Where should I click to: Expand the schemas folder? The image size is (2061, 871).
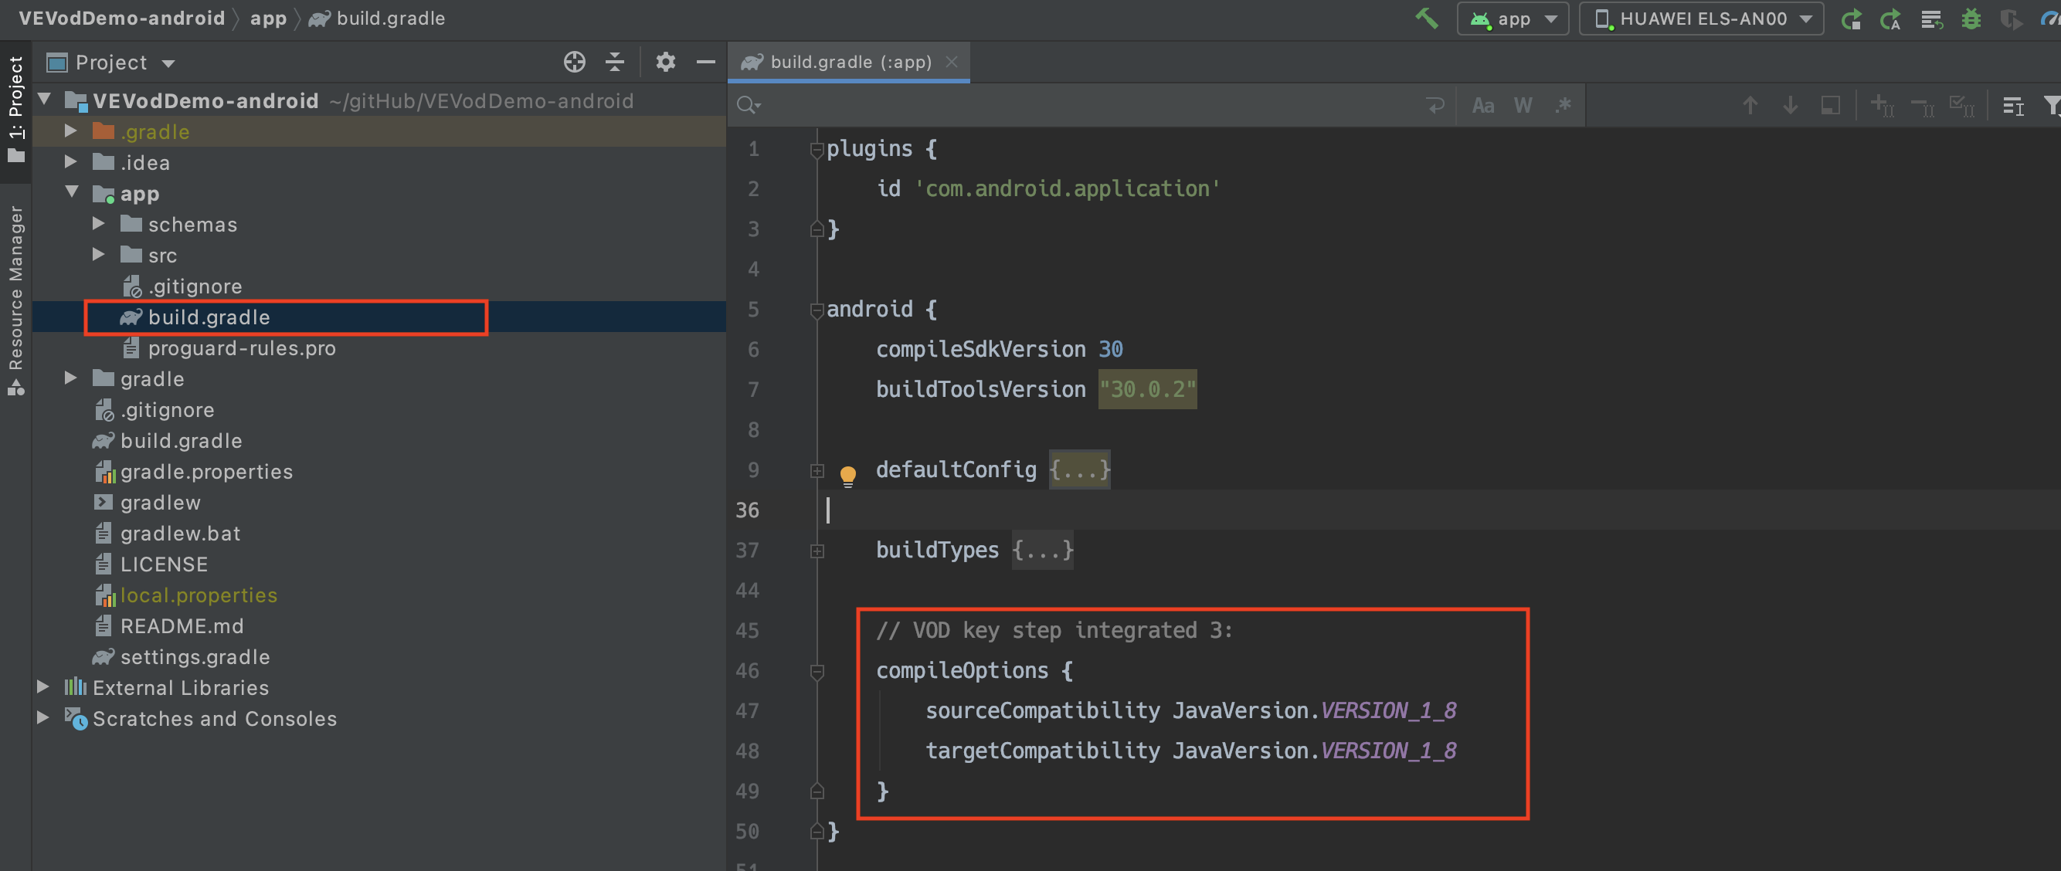point(98,224)
